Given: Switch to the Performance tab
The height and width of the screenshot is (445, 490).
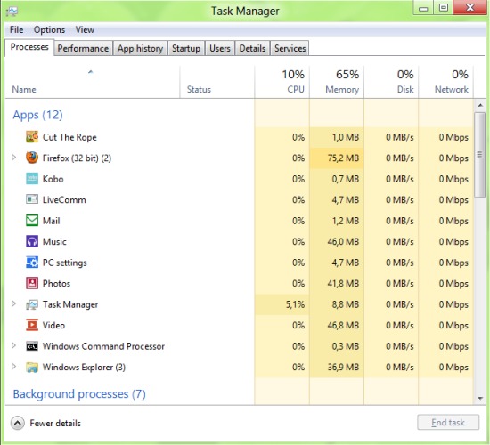Looking at the screenshot, I should (x=83, y=48).
